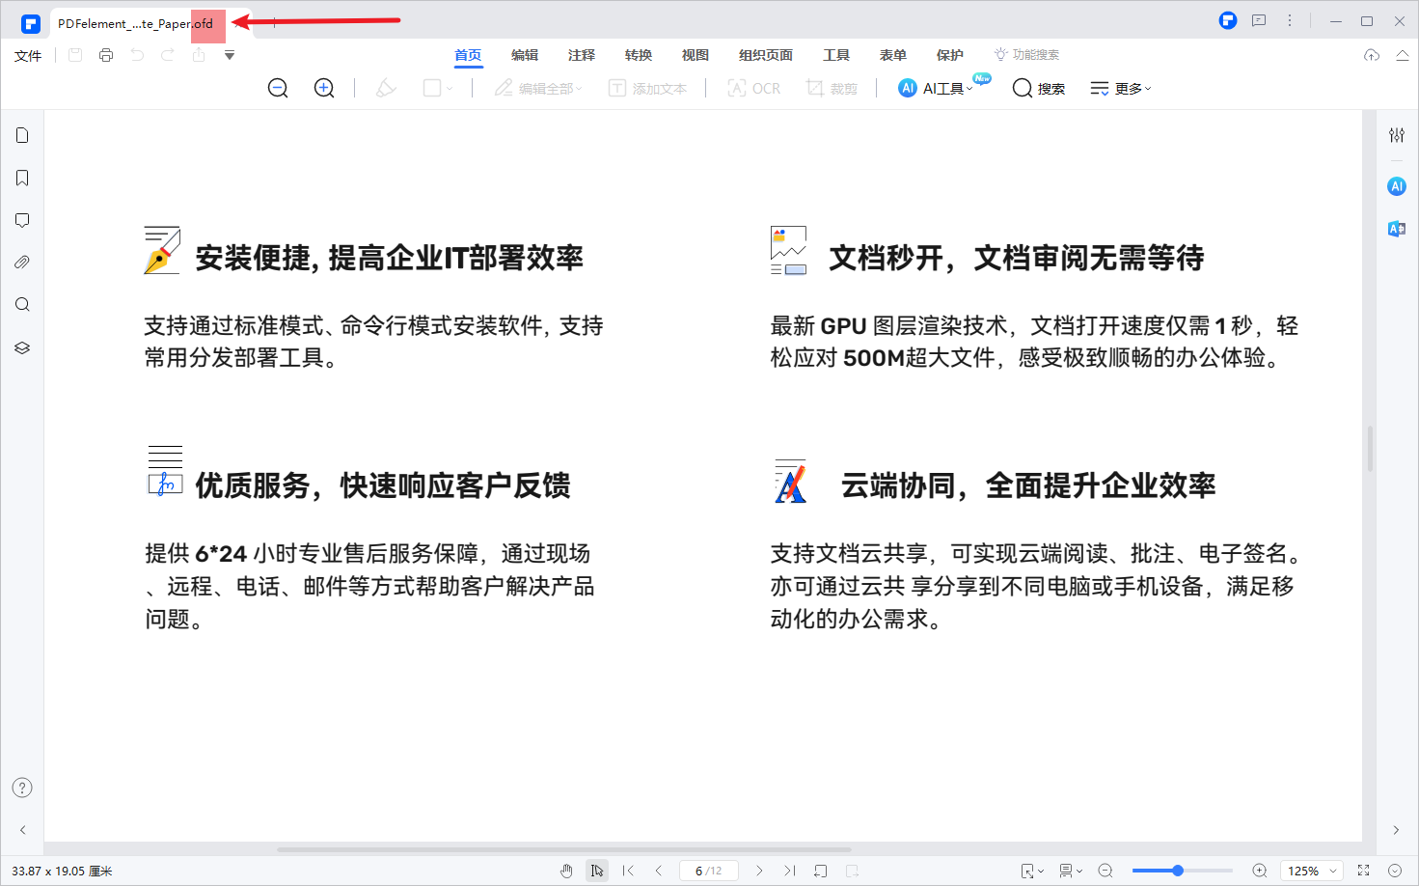Click the 搜索 button in toolbar
The width and height of the screenshot is (1419, 886).
(1038, 88)
